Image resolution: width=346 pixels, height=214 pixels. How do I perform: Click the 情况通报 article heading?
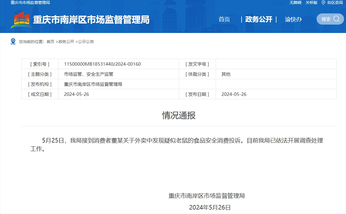(179, 115)
